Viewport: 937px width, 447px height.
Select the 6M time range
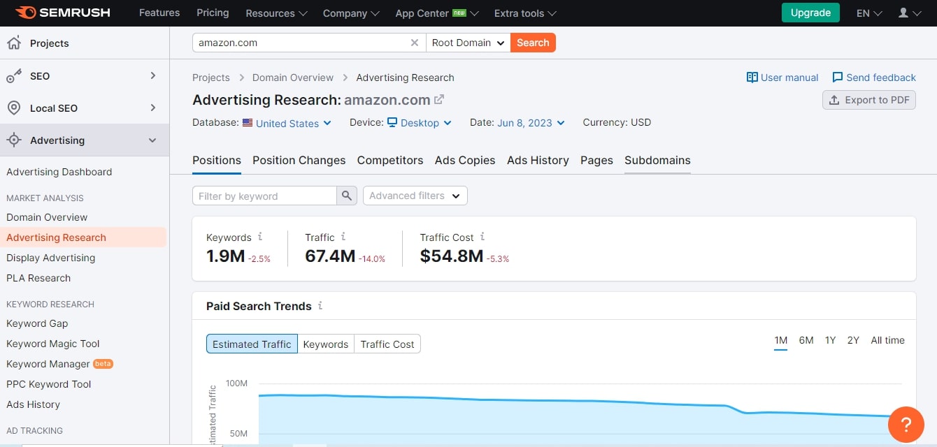(x=806, y=340)
